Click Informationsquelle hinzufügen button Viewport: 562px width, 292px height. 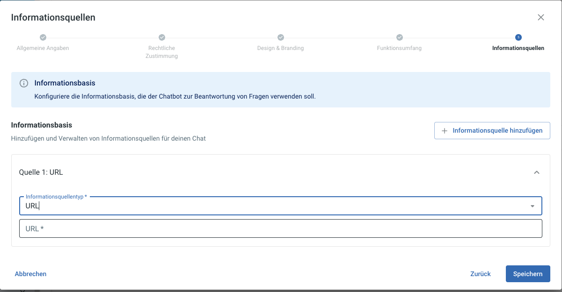tap(492, 131)
